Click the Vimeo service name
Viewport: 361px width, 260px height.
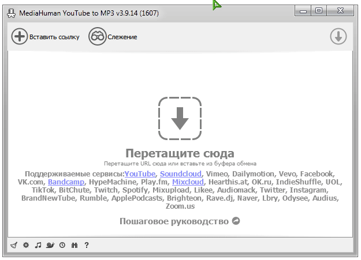tap(217, 174)
